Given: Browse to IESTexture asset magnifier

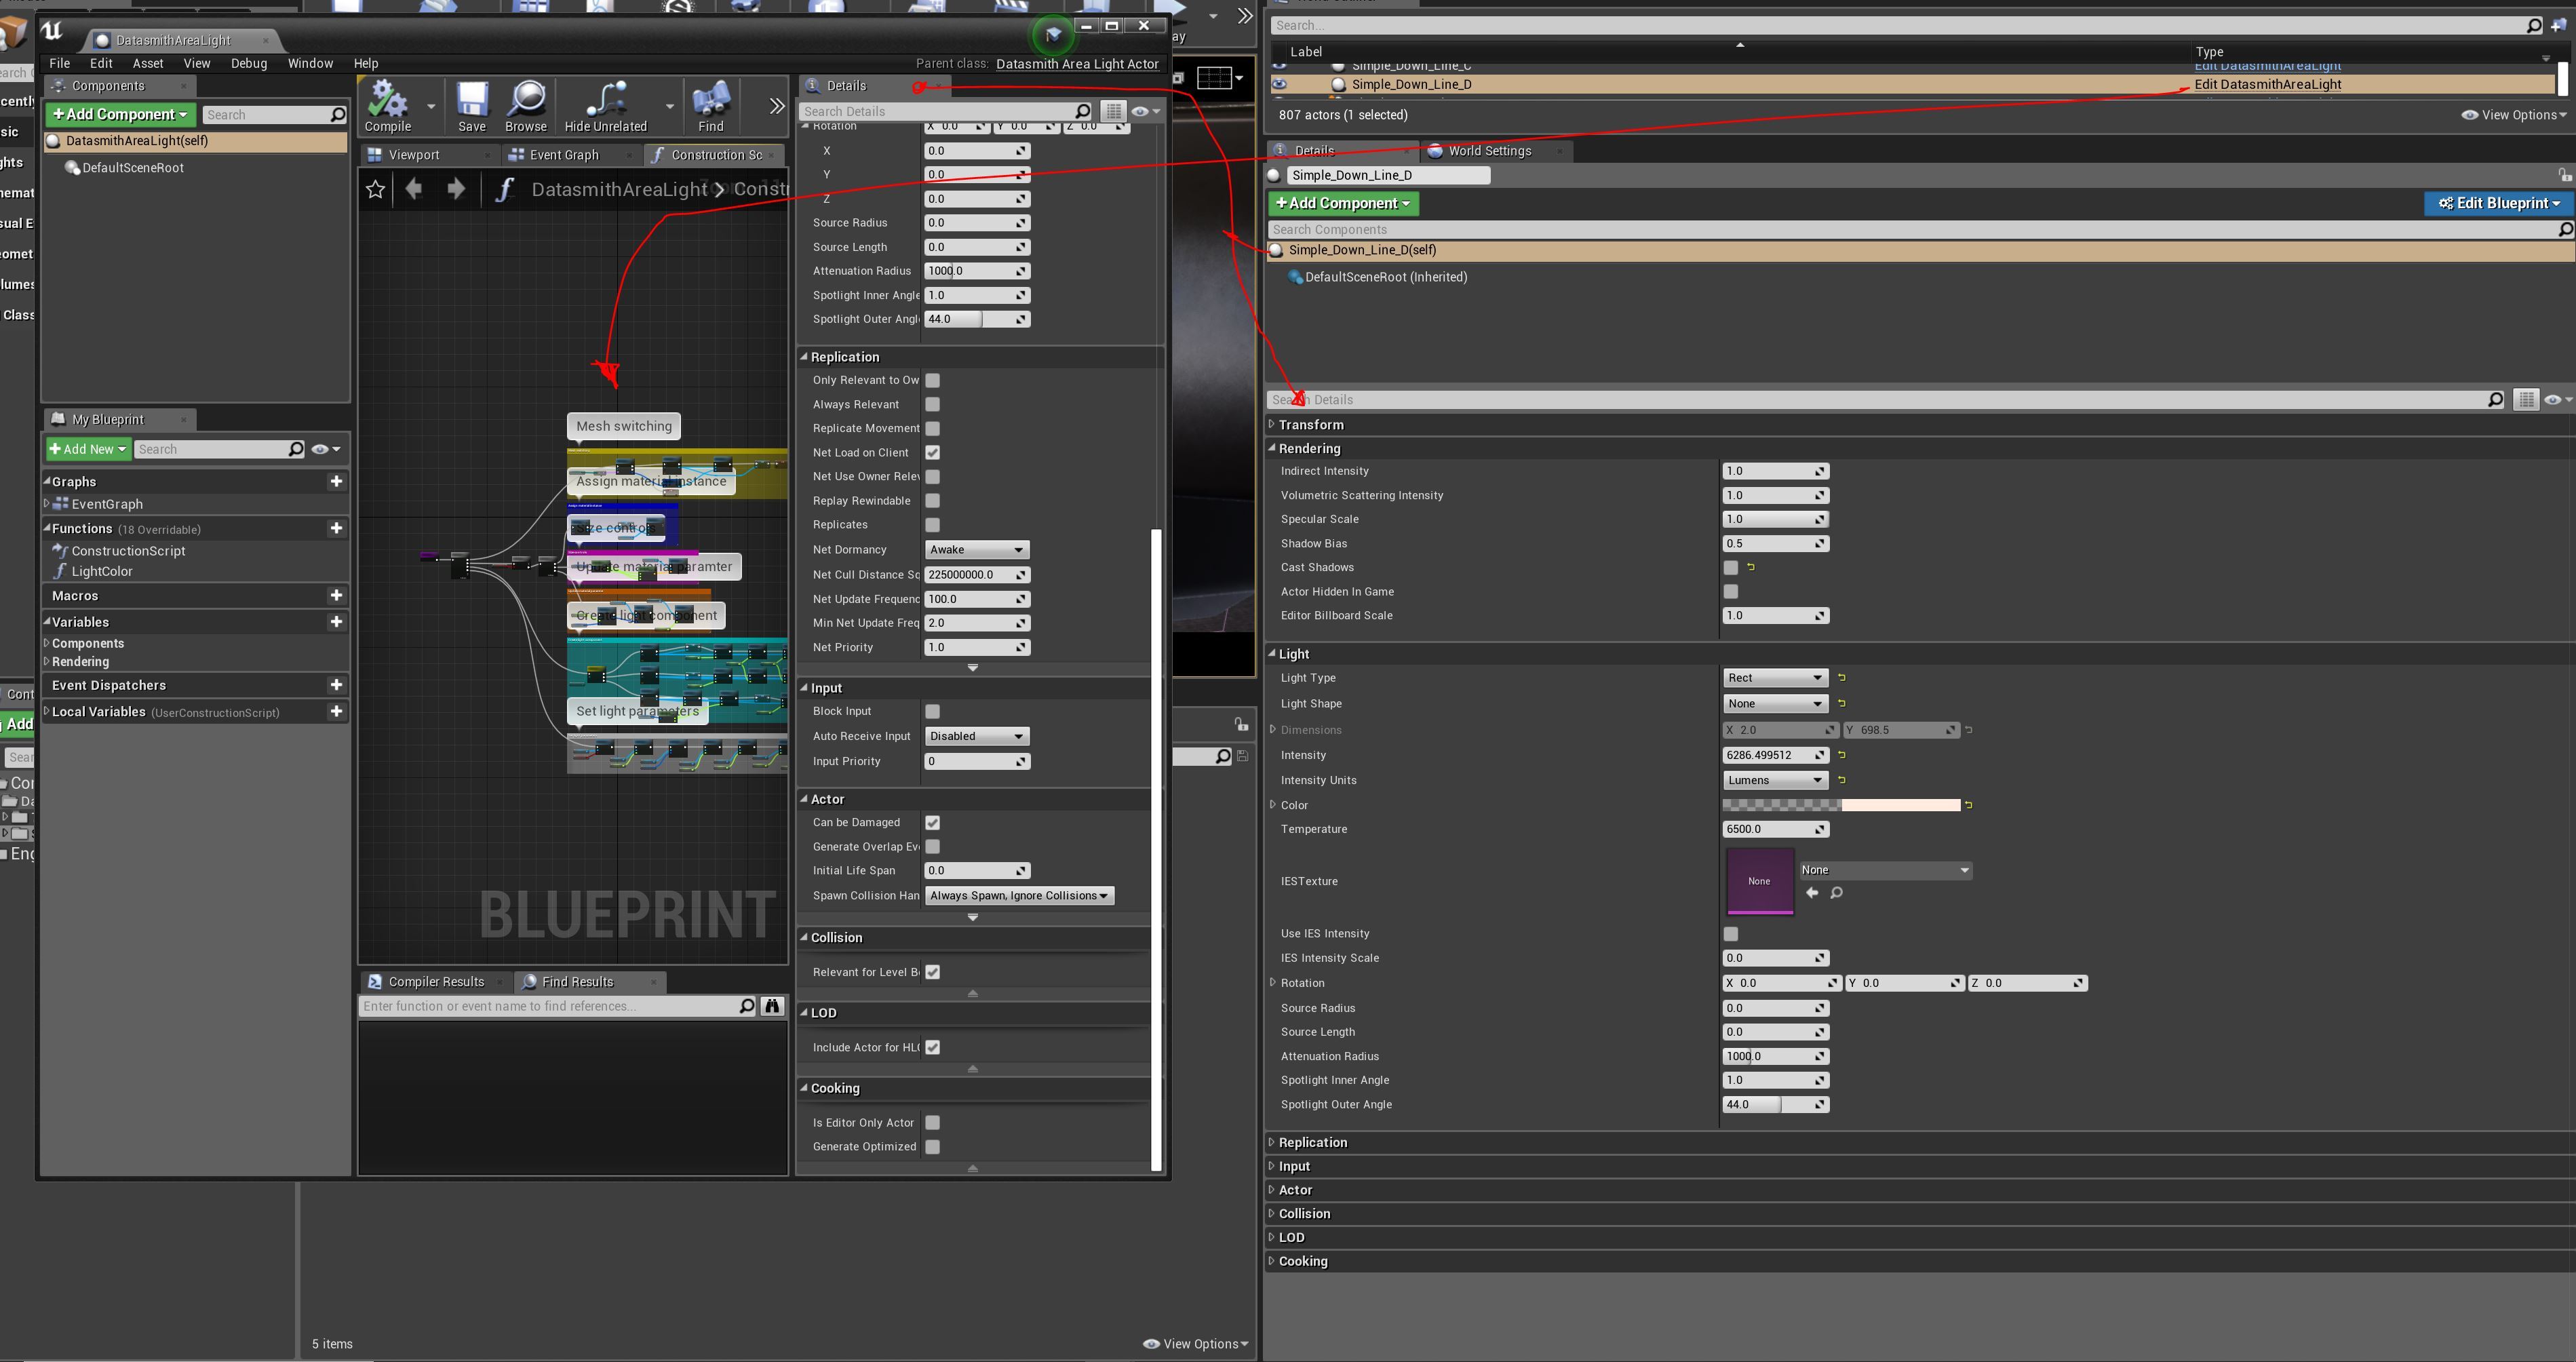Looking at the screenshot, I should tap(1837, 893).
